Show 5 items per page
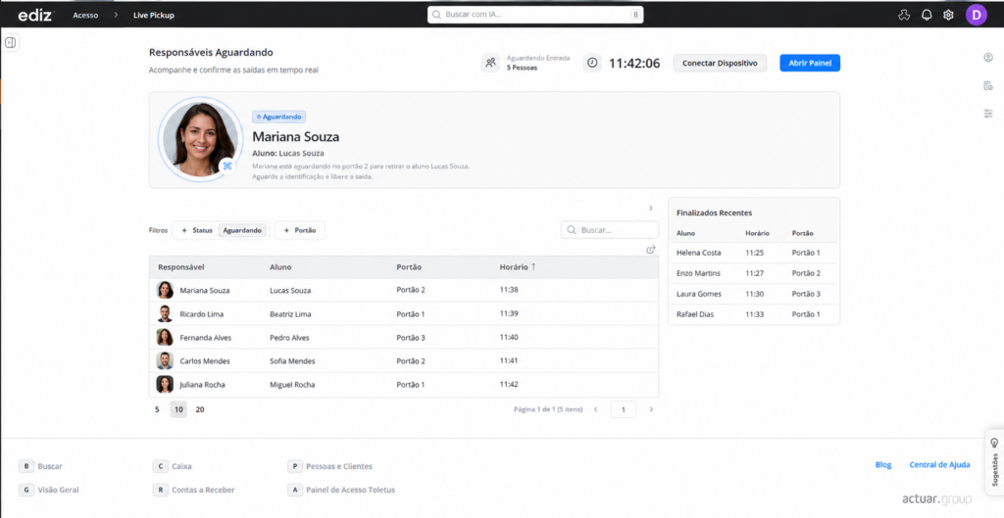Screen dimensions: 1004x518 (157, 409)
